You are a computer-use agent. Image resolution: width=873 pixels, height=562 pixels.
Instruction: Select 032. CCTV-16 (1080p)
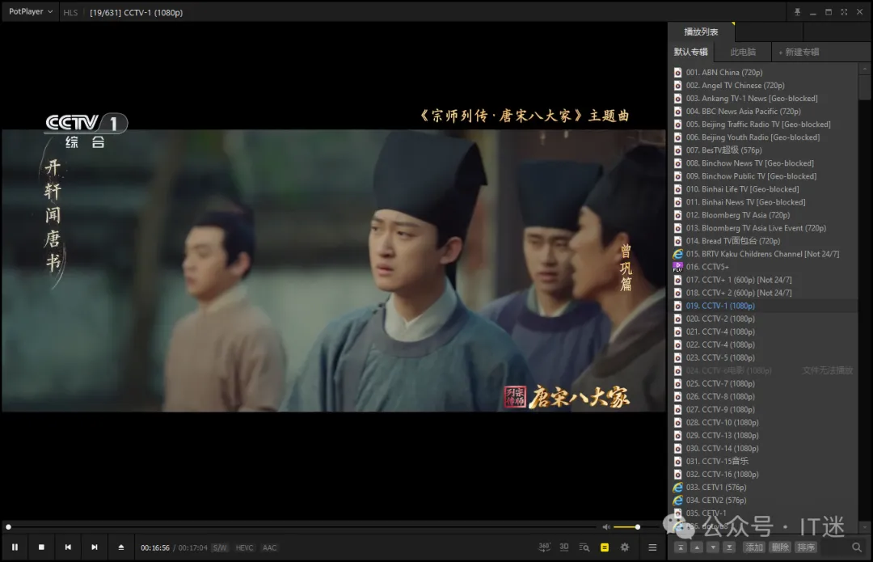[x=764, y=474]
